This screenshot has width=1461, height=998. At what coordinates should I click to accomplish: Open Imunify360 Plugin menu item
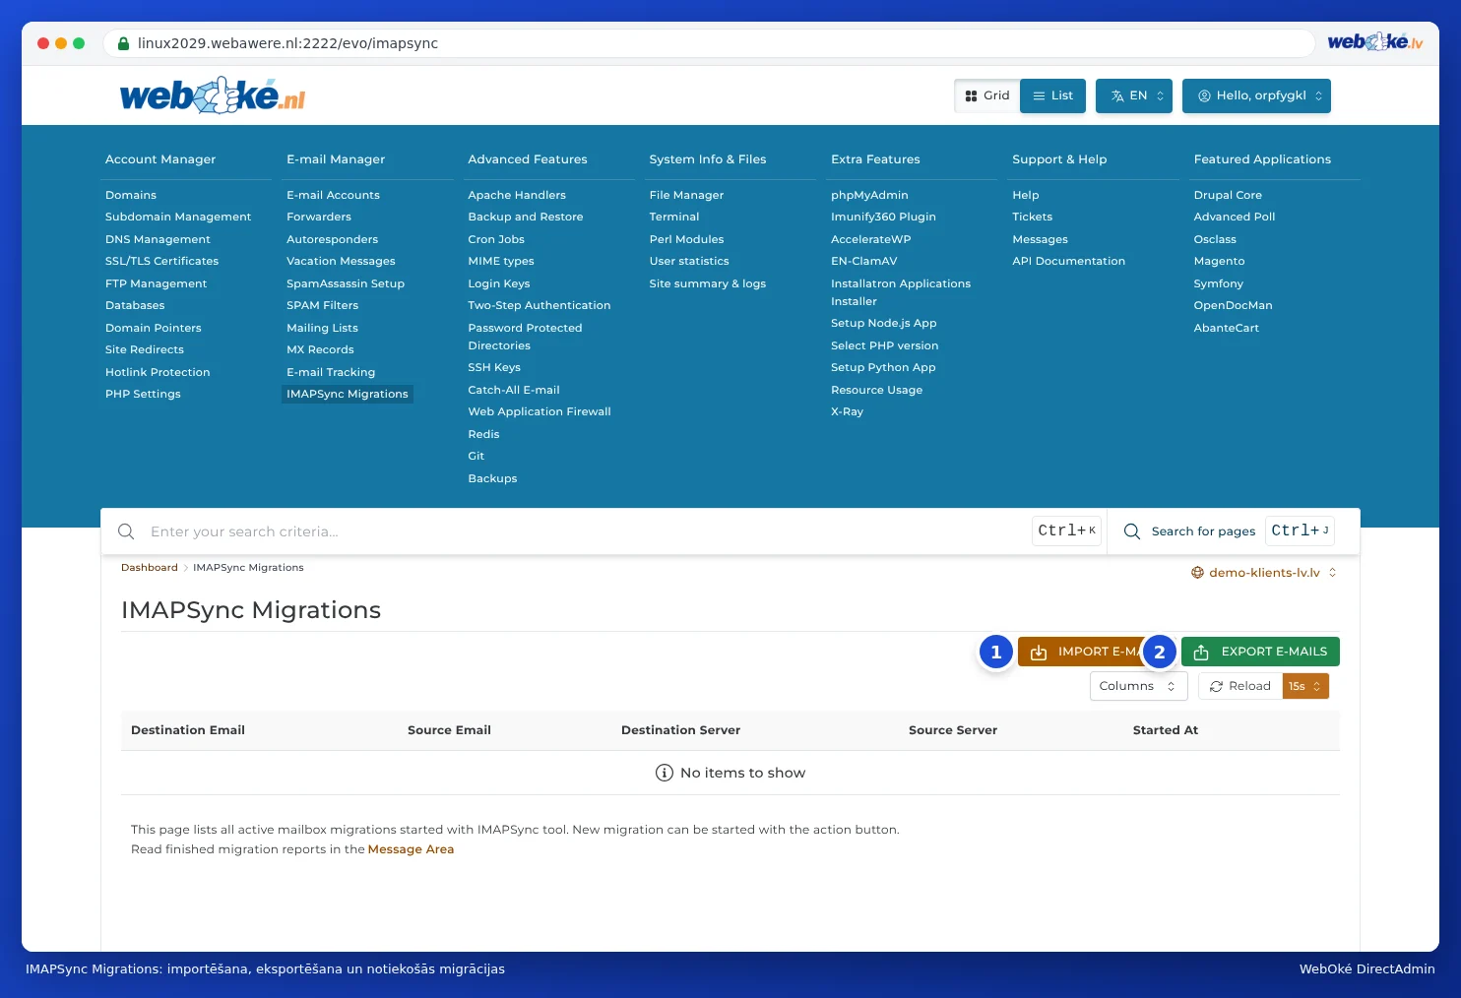[x=883, y=217]
